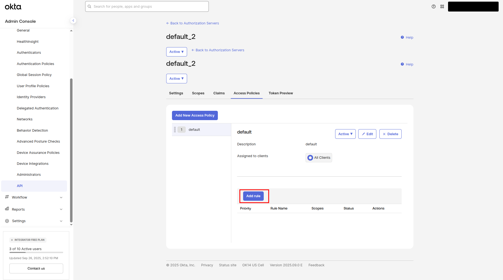This screenshot has height=280, width=503.
Task: Expand the Settings section chevron
Action: point(61,221)
